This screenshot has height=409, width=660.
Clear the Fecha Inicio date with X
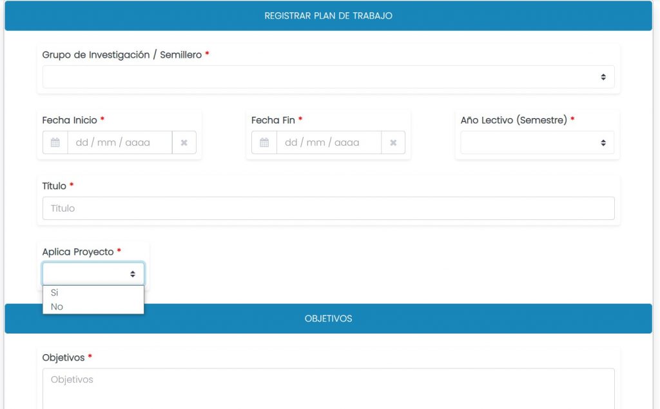pyautogui.click(x=184, y=143)
